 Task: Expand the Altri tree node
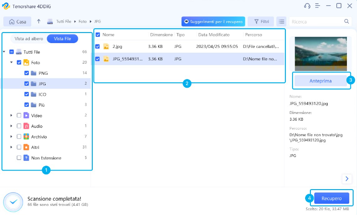click(12, 147)
